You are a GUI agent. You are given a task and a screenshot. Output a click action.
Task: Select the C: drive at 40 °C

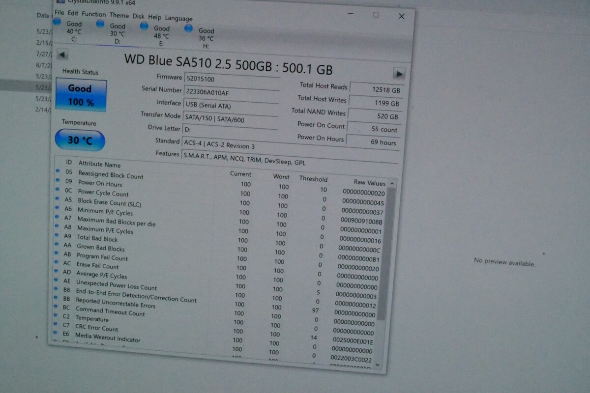(73, 31)
